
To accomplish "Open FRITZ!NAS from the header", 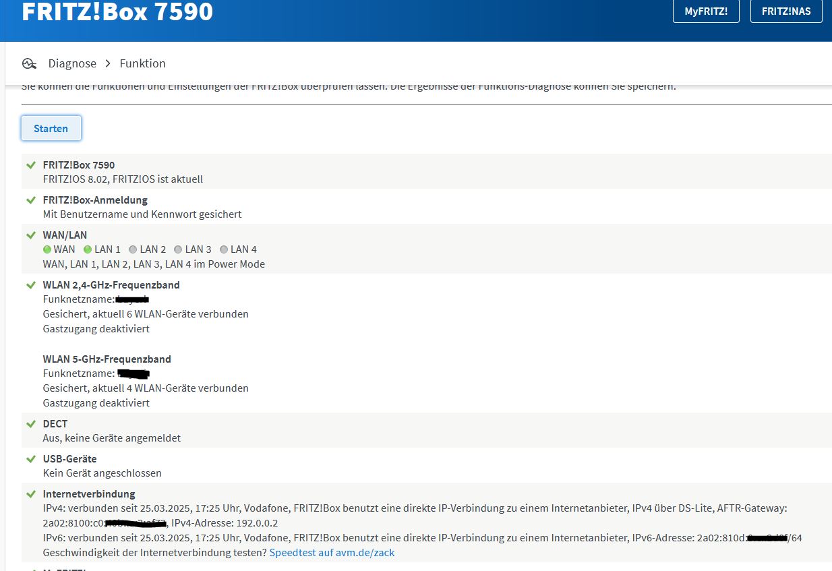I will tap(786, 11).
